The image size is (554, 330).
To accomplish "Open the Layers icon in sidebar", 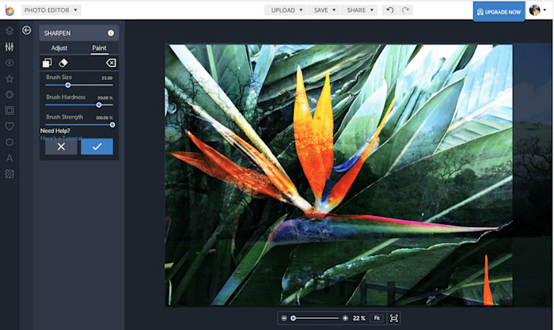I will pos(9,31).
